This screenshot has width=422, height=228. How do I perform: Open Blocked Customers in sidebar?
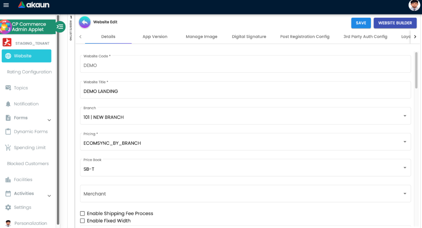click(x=28, y=163)
